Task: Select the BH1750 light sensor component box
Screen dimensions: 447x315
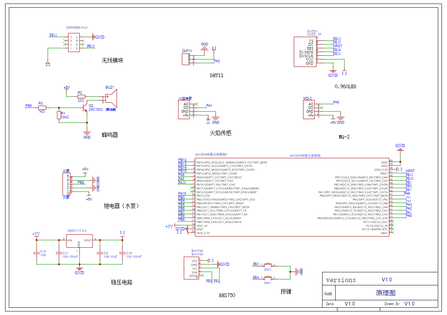Action: (191, 268)
